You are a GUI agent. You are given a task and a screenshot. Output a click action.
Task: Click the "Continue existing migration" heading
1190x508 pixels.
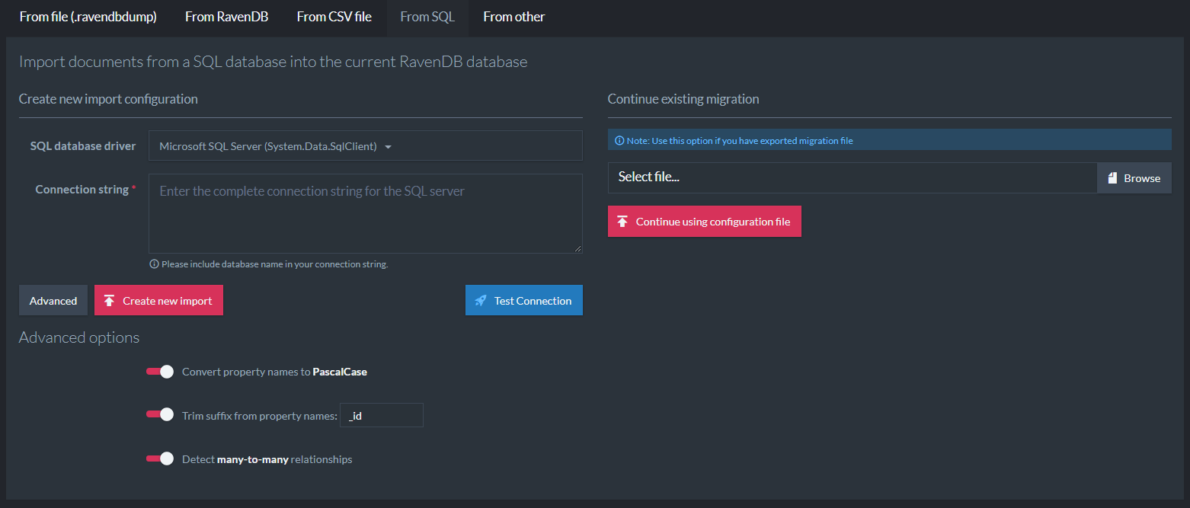point(683,99)
